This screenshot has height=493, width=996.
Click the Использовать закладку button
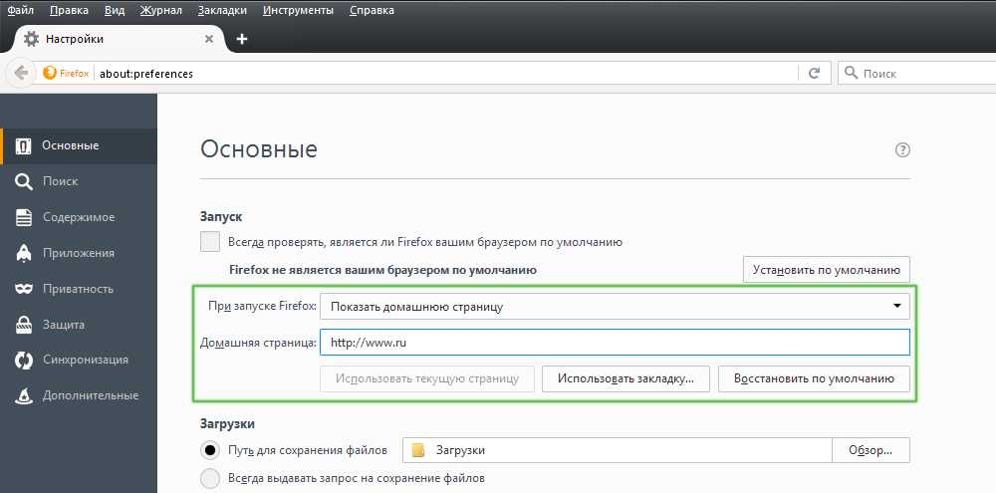click(625, 378)
